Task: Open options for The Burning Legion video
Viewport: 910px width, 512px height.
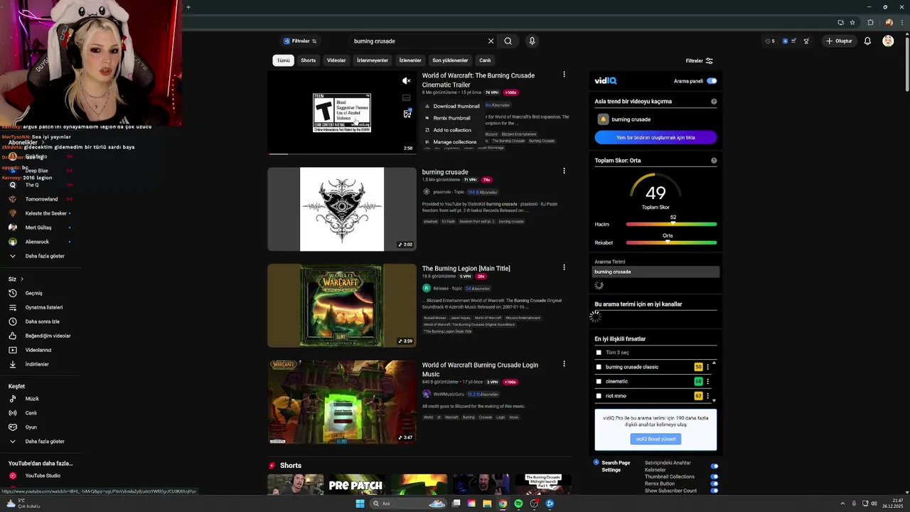Action: click(564, 268)
